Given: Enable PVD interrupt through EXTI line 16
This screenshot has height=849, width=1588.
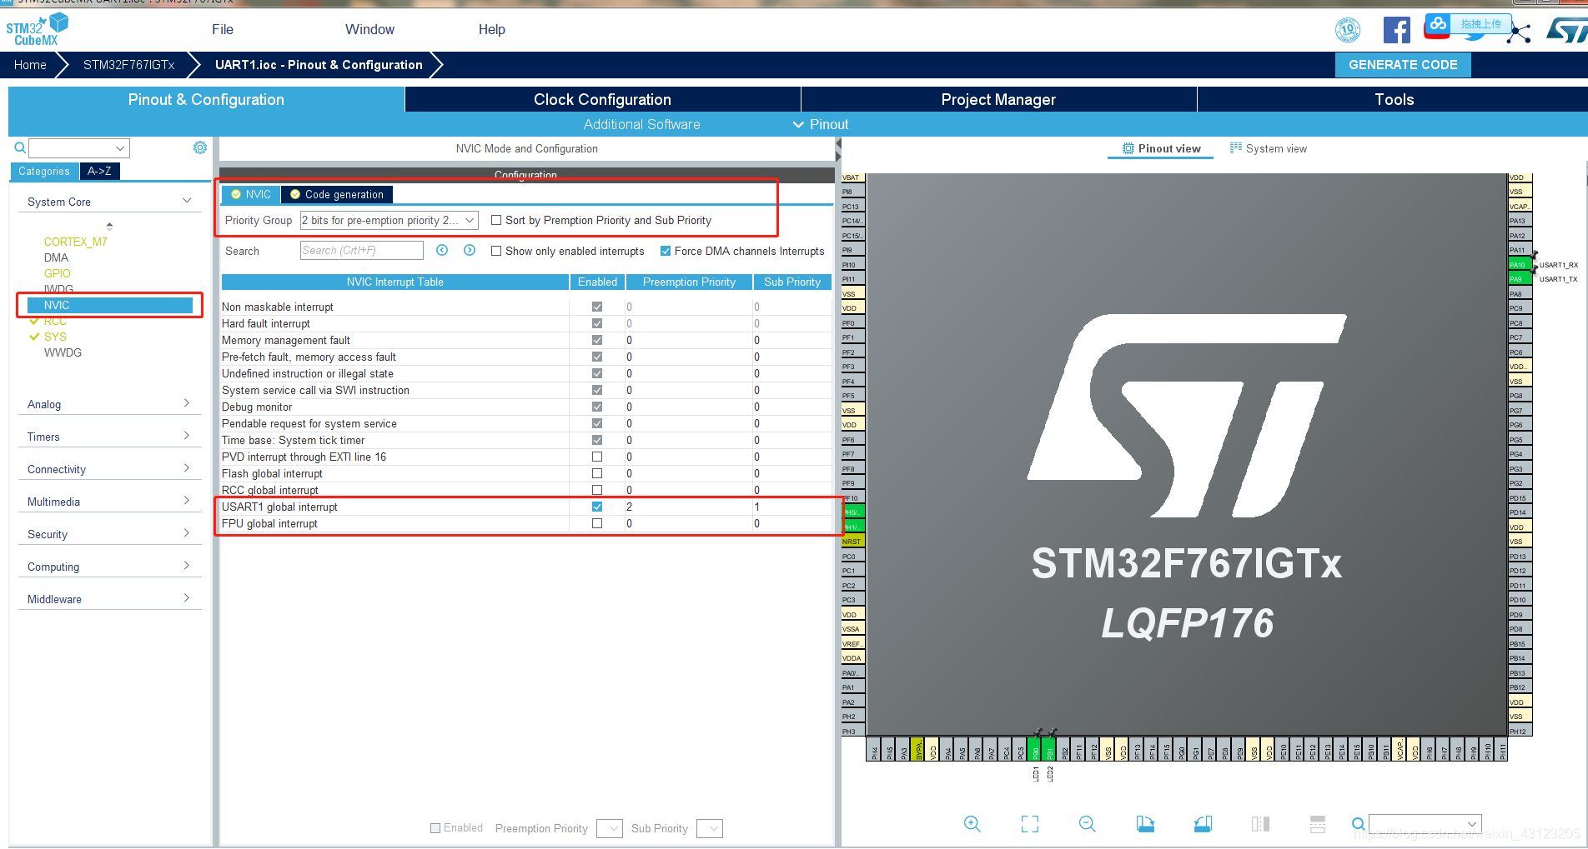Looking at the screenshot, I should pyautogui.click(x=597, y=457).
